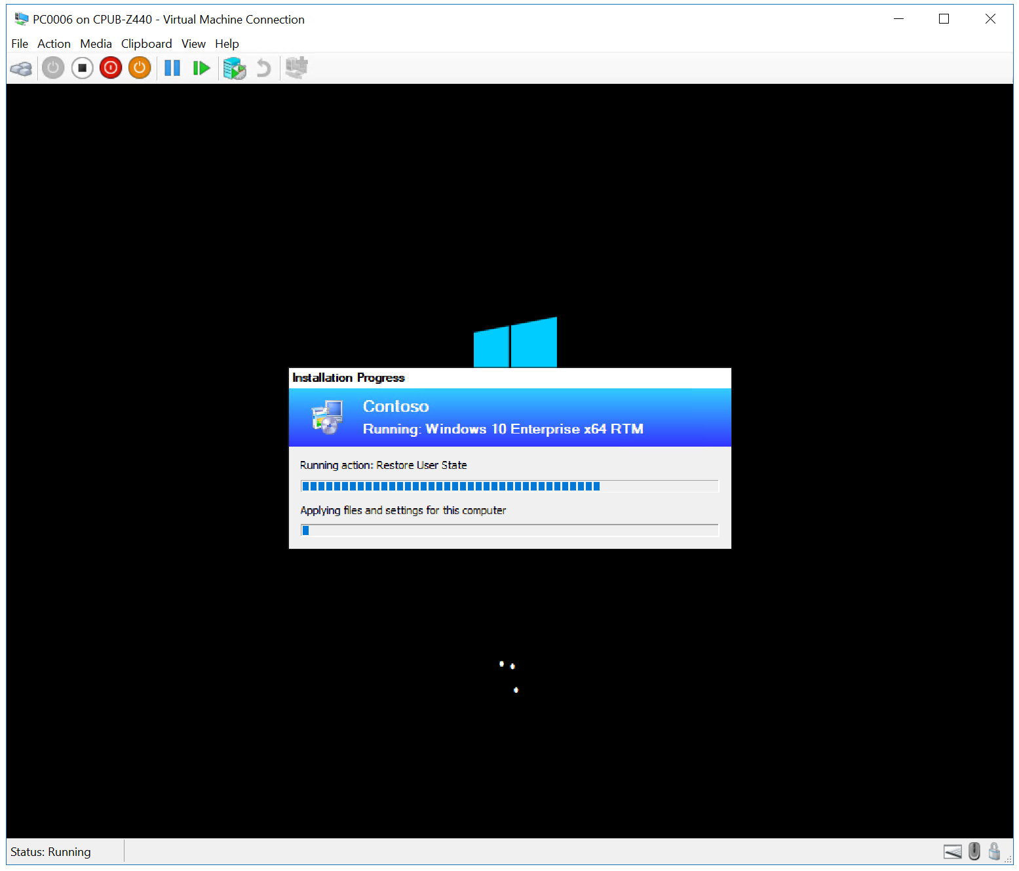Screen dimensions: 1019x871
Task: Open the Clipboard menu
Action: [146, 44]
